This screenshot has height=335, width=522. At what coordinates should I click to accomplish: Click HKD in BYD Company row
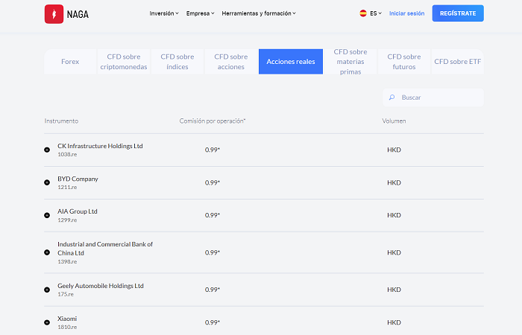[394, 182]
